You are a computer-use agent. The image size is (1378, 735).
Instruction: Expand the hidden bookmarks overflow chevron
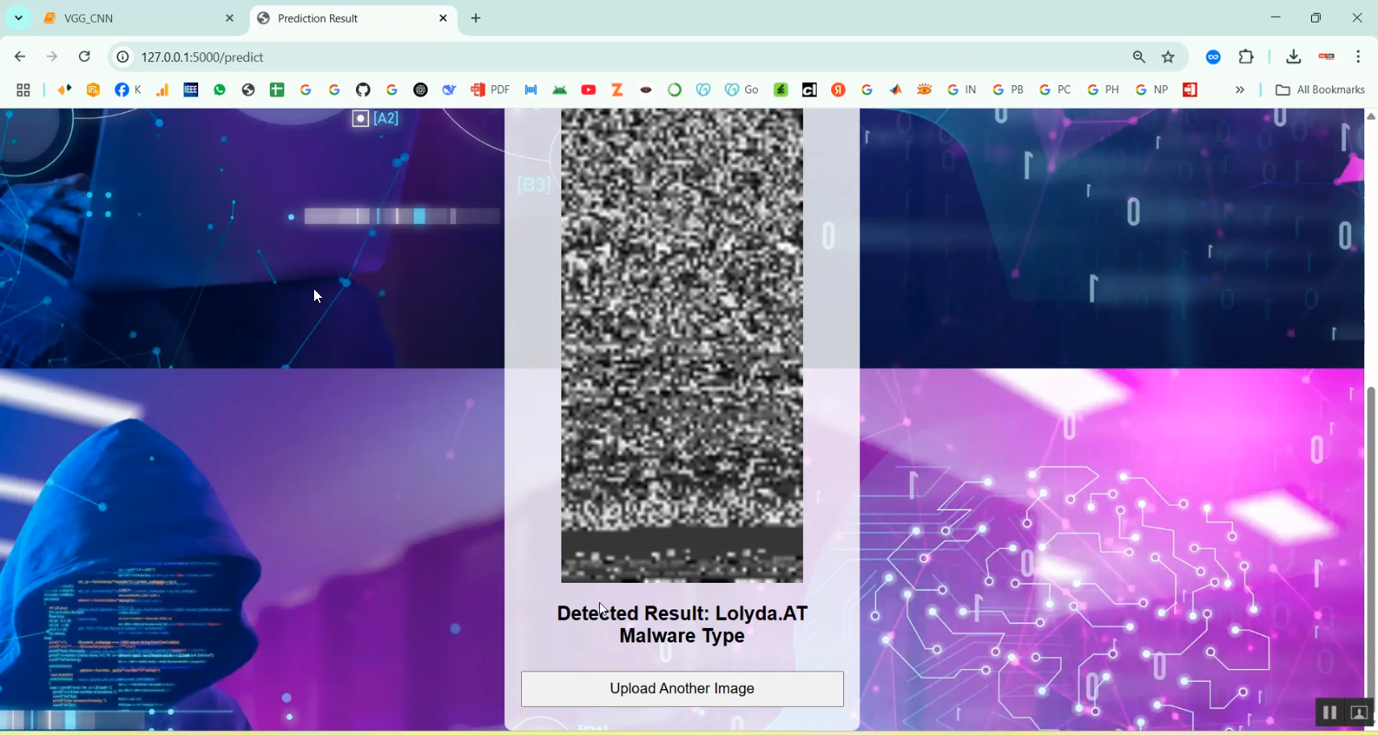[1240, 89]
